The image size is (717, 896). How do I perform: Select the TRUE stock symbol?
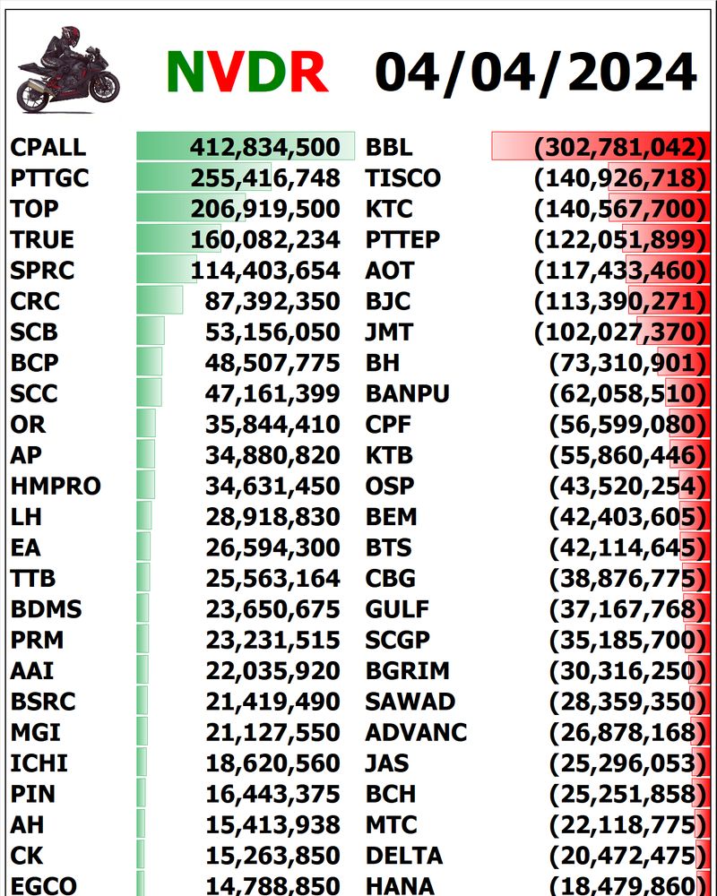point(42,240)
